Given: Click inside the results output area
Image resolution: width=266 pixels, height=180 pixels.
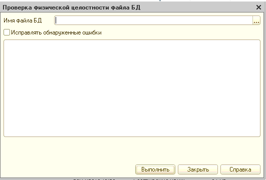Looking at the screenshot, I should coord(132,88).
